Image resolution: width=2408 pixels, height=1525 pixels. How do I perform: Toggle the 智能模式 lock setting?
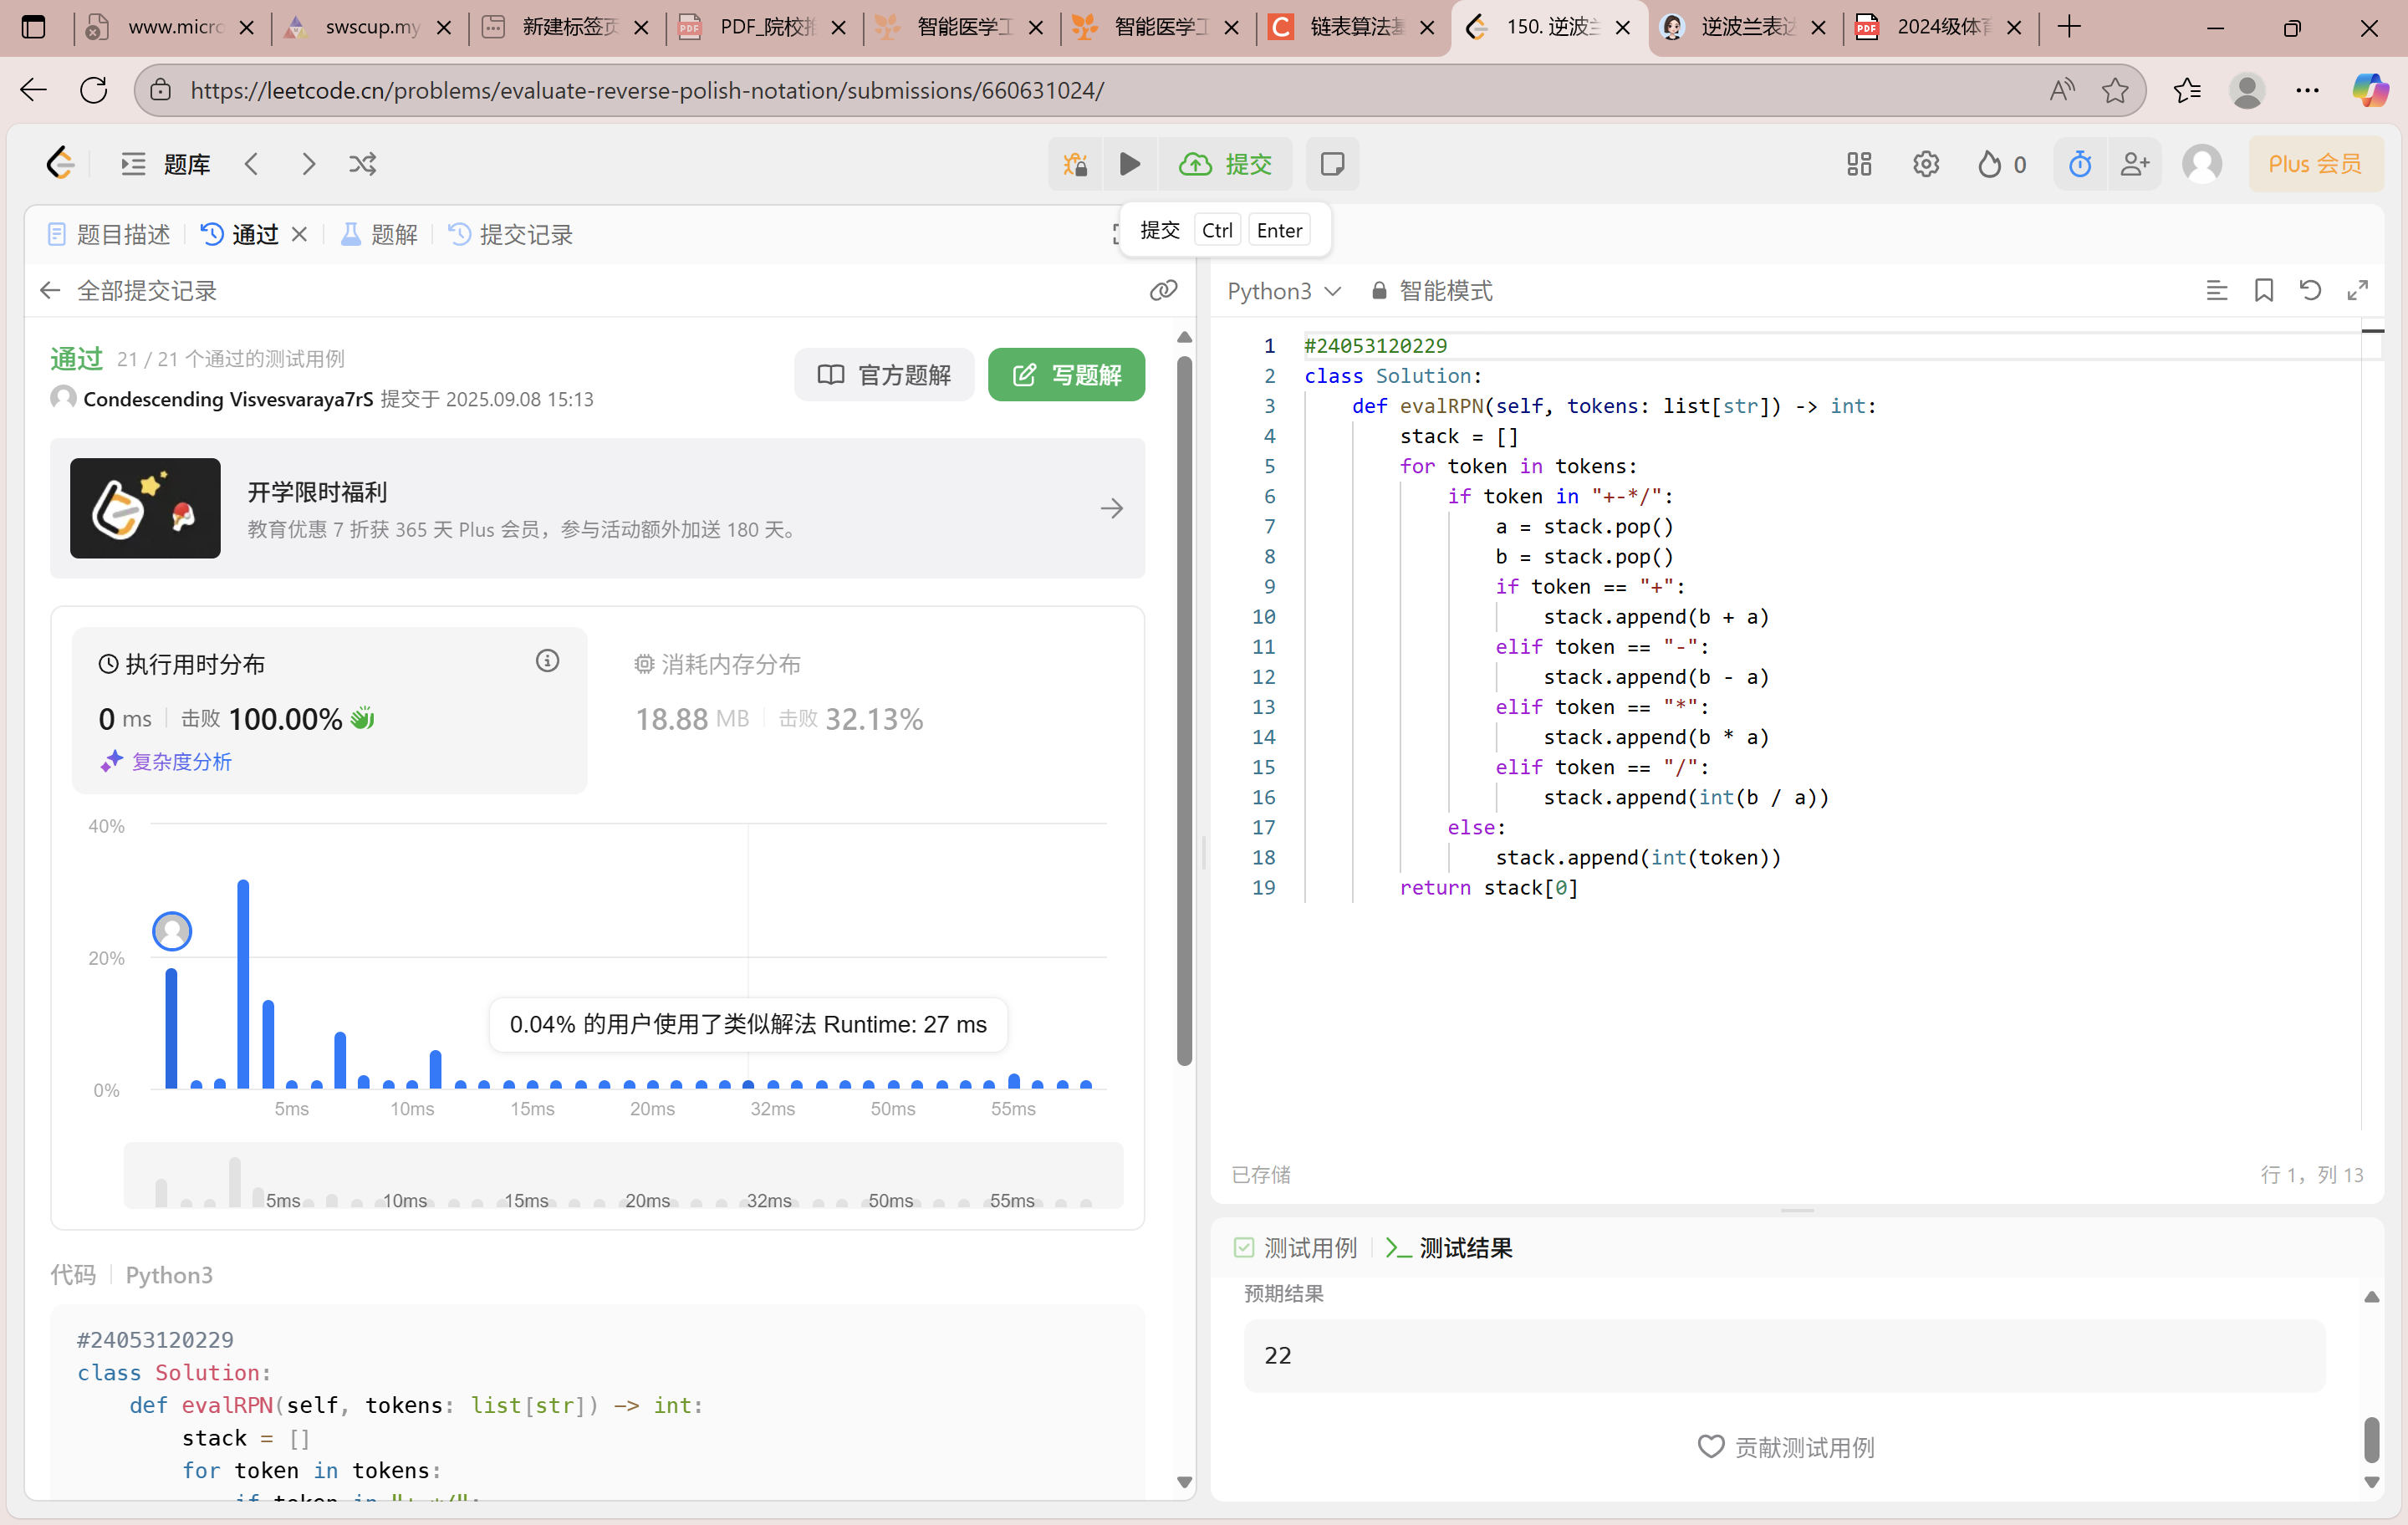click(1432, 291)
